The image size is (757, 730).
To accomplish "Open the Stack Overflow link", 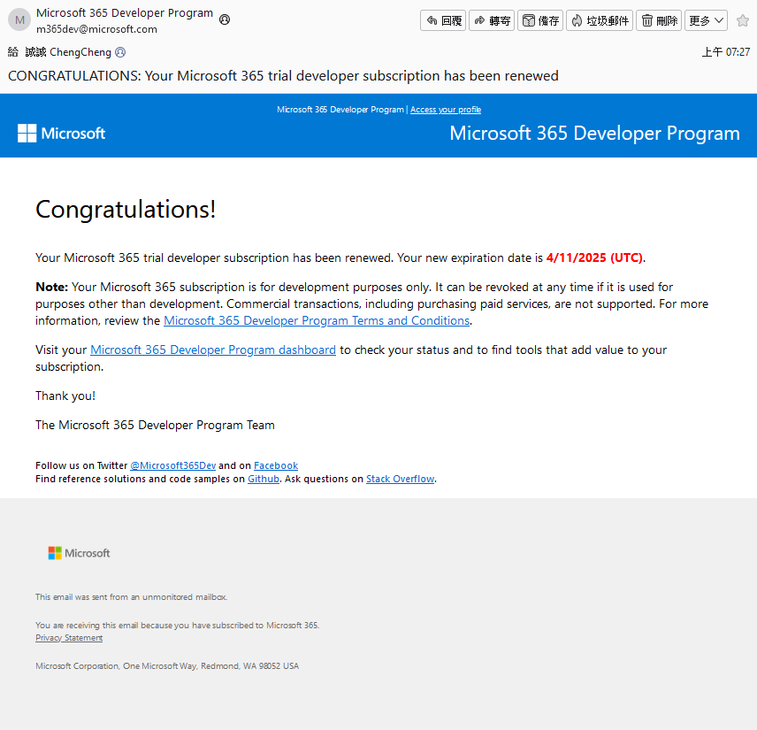I will click(401, 479).
